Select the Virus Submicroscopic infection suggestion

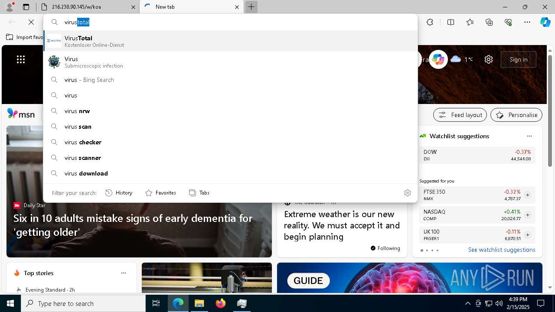(230, 62)
